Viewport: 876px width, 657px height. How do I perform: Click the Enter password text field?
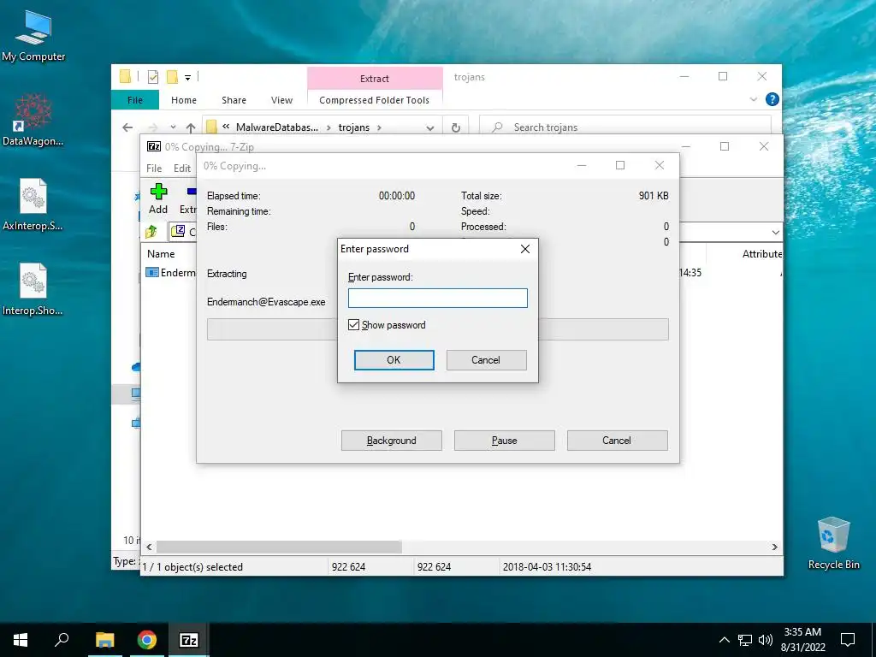coord(437,298)
